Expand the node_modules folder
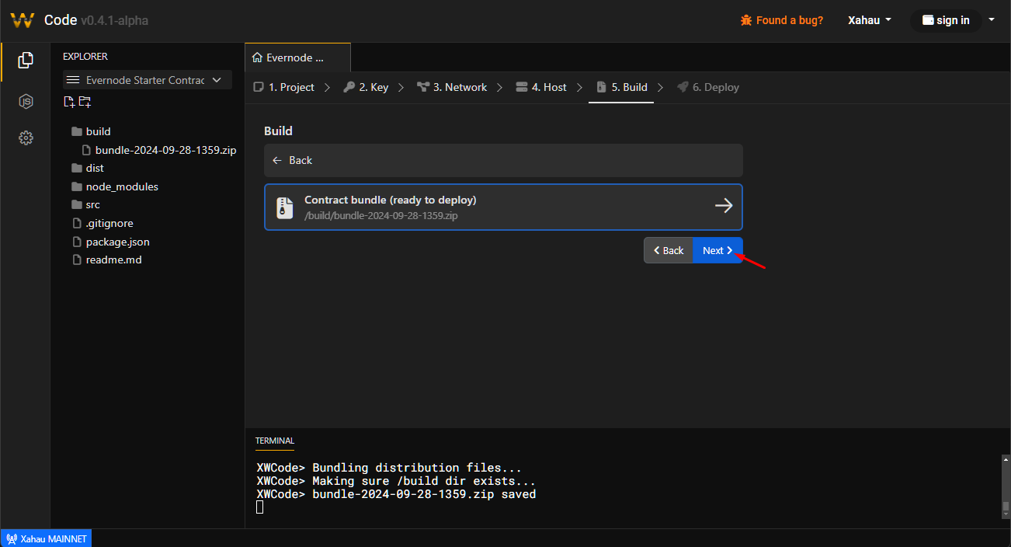 tap(115, 186)
